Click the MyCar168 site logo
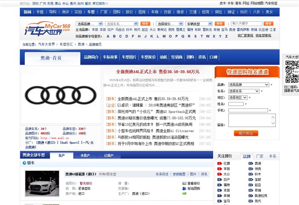The width and height of the screenshot is (299, 205). coord(47,29)
